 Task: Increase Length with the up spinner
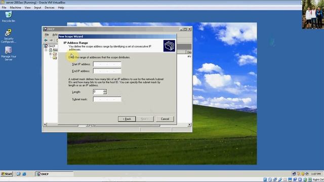point(105,90)
